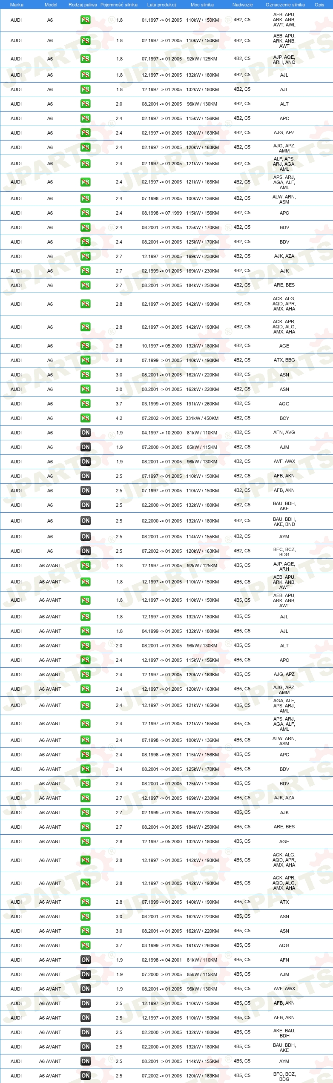
Task: Click PB icon for A6 Avant 2.0 ALT
Action: point(85,646)
